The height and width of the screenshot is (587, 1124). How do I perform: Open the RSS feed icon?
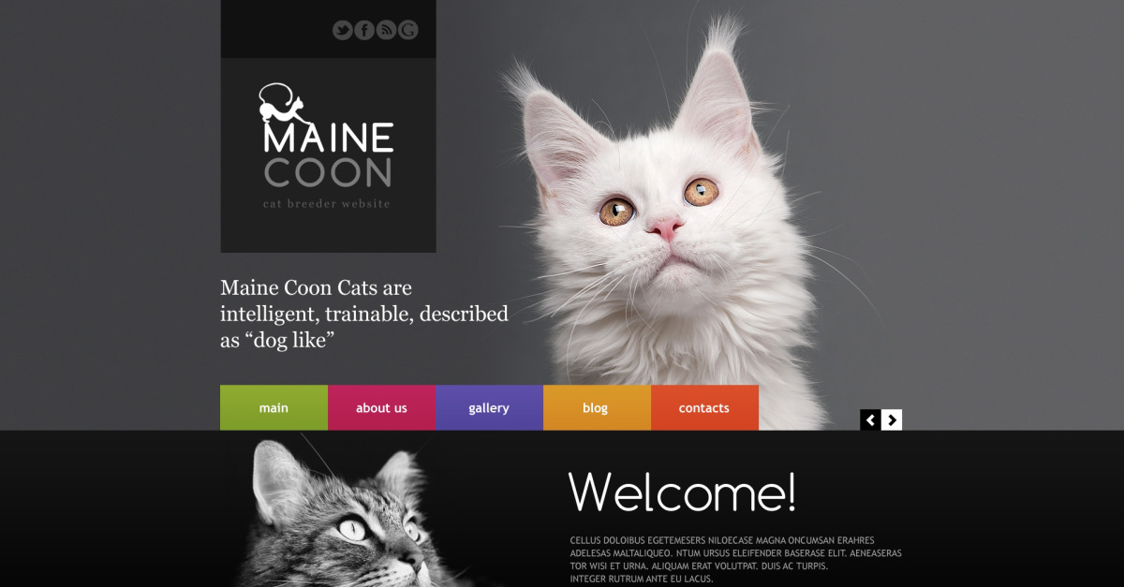[x=386, y=30]
